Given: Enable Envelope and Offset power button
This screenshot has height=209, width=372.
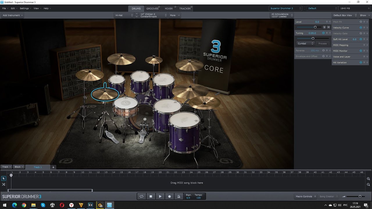Looking at the screenshot, I should pos(323,56).
